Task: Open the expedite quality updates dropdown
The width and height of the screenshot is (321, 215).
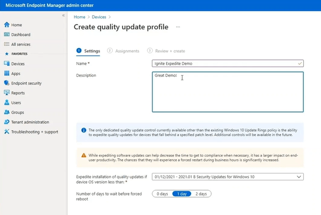Action: pos(228,177)
